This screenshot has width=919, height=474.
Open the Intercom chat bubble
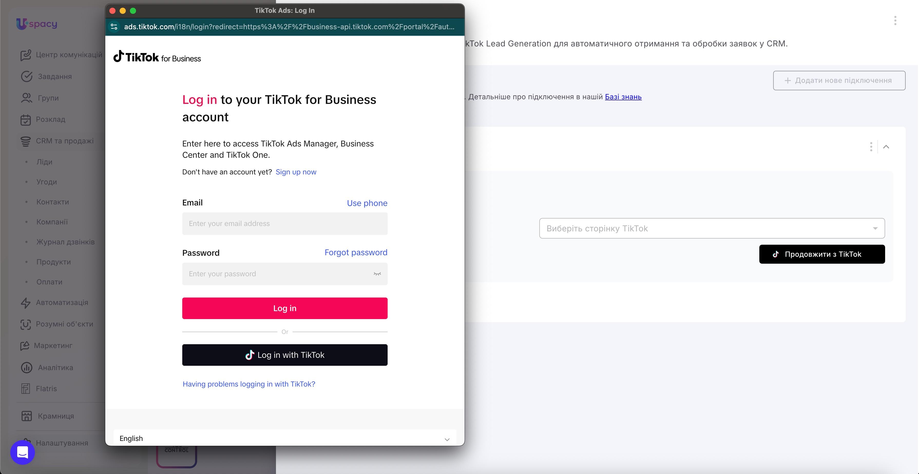click(23, 452)
